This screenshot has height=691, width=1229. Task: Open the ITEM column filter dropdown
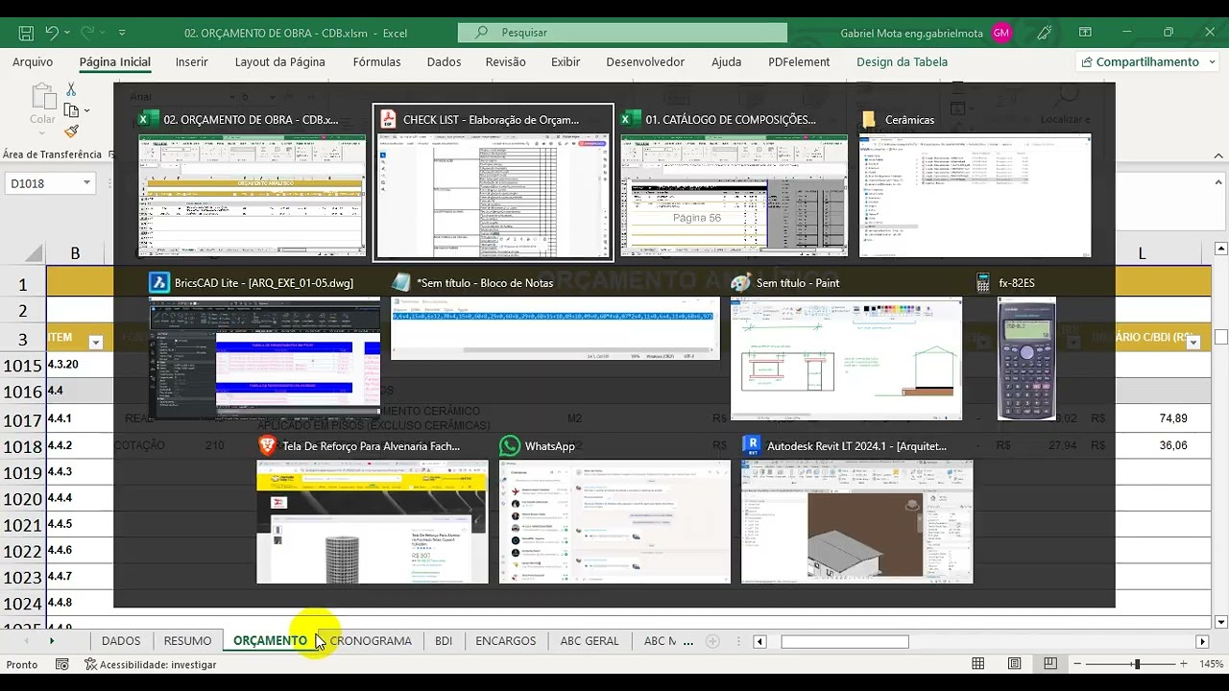(95, 342)
